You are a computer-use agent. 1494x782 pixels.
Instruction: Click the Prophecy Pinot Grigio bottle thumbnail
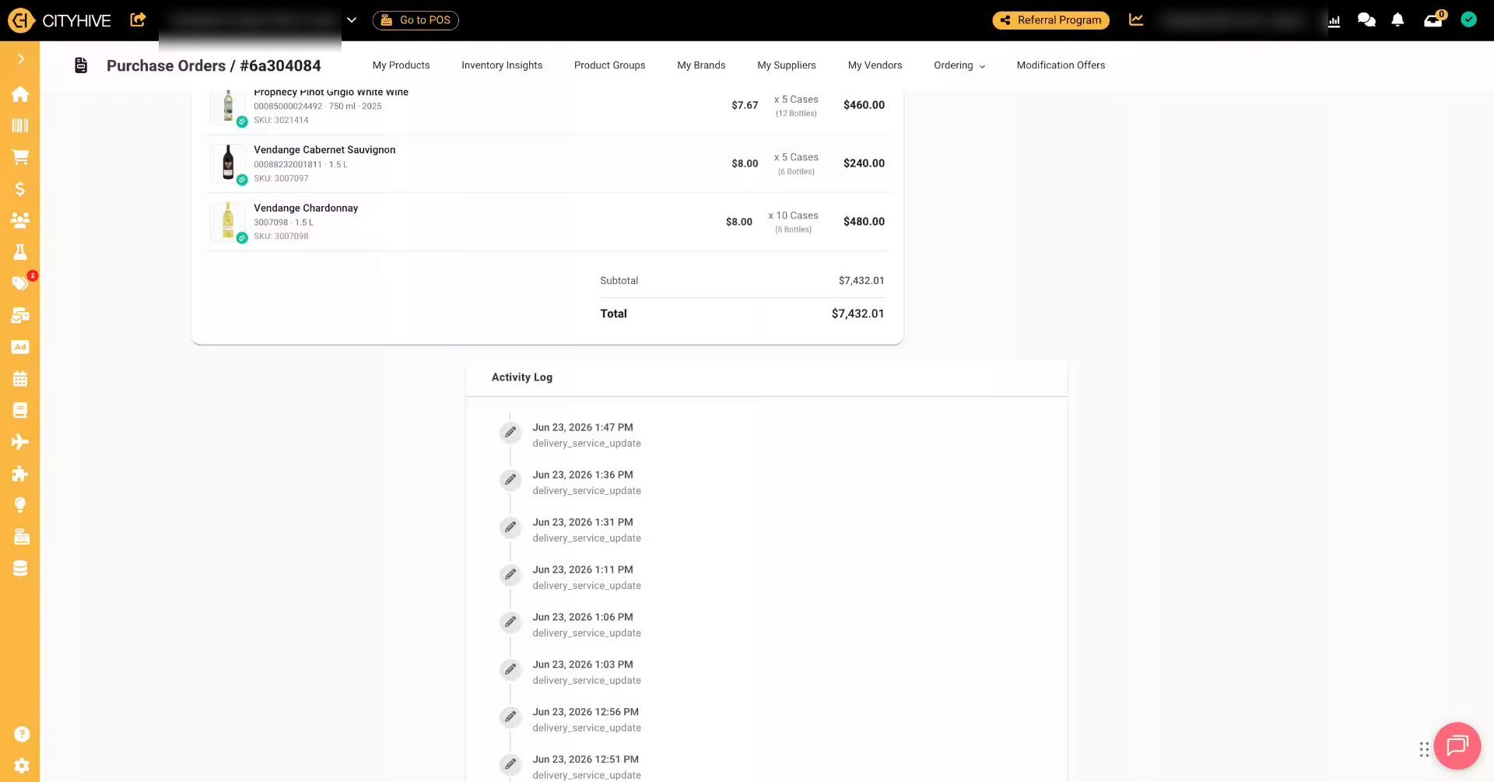click(x=228, y=106)
